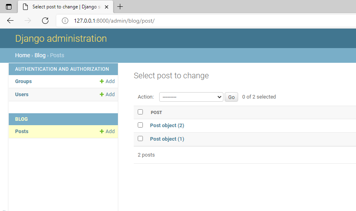The height and width of the screenshot is (211, 356).
Task: Go to Home in breadcrumbs
Action: (23, 55)
